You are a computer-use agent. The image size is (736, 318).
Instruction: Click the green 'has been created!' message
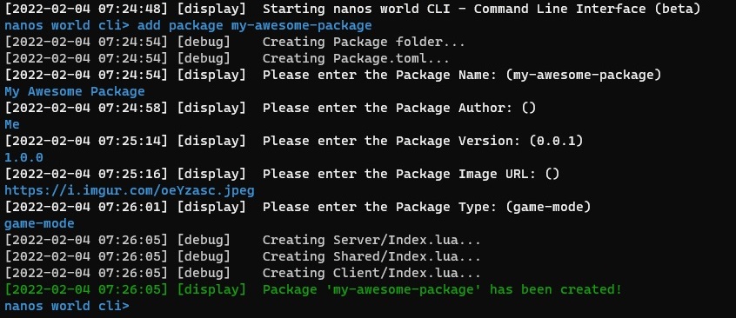point(556,290)
